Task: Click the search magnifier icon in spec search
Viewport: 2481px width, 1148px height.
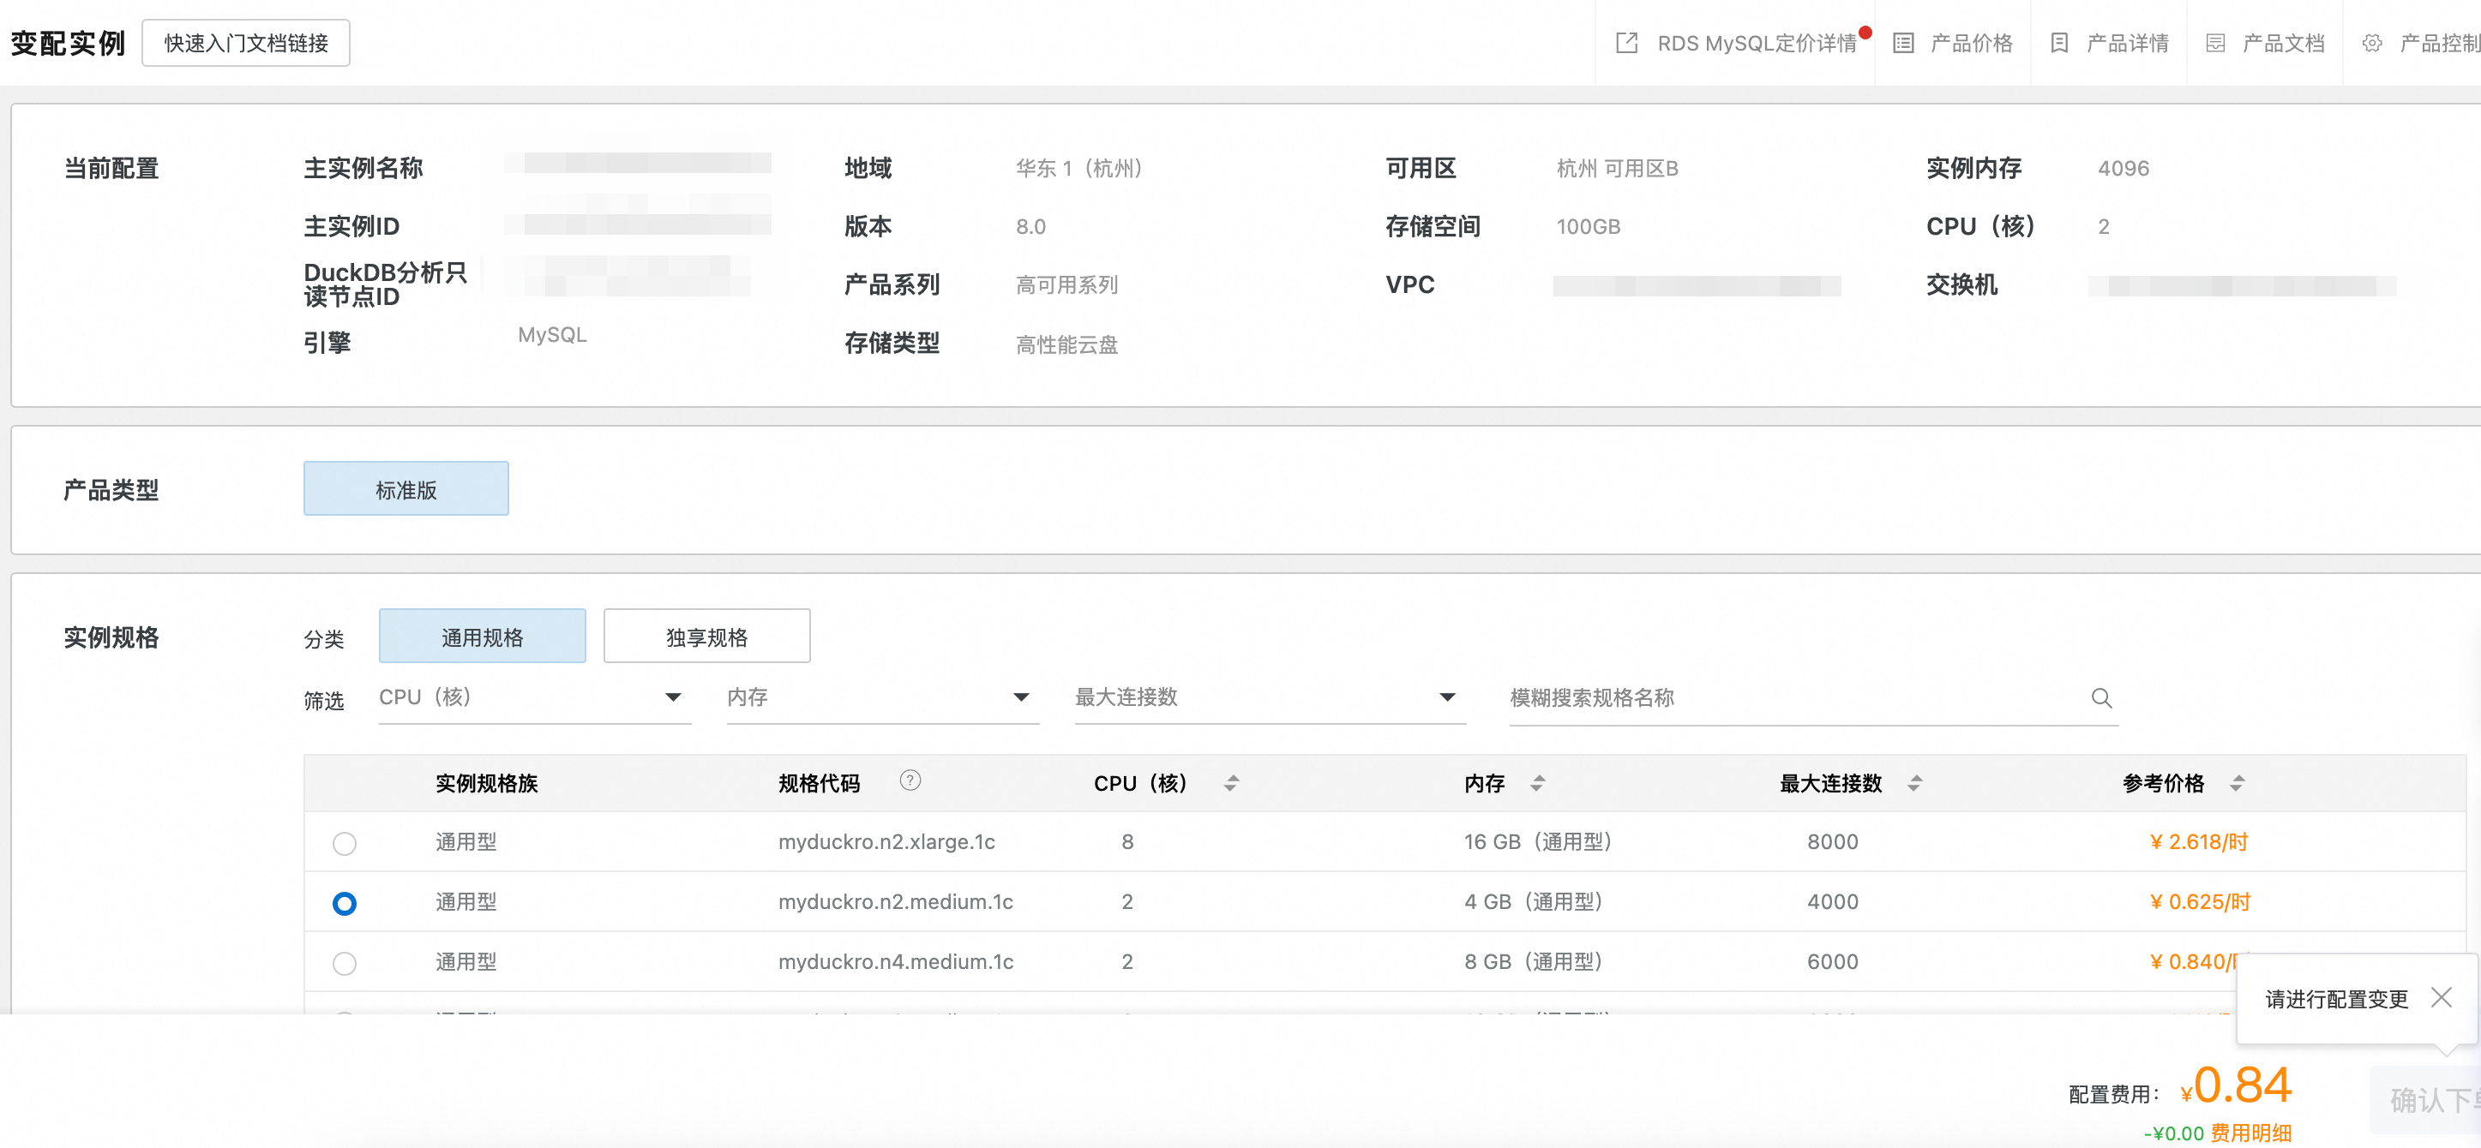Action: (x=2100, y=697)
